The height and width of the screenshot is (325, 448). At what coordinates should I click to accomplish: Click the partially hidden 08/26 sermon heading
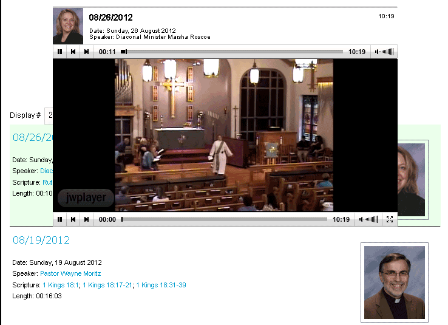(33, 137)
